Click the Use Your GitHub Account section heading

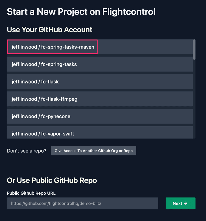point(50,30)
